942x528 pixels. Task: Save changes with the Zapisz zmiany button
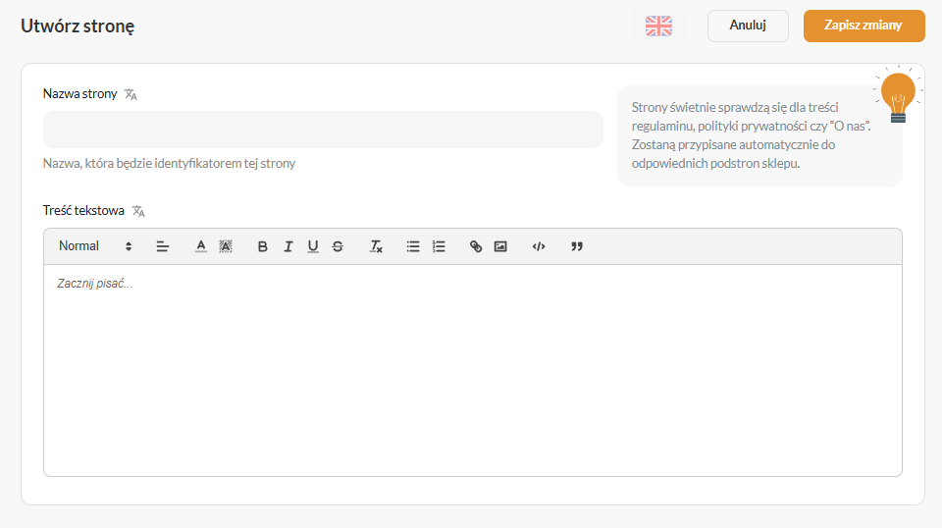(863, 26)
